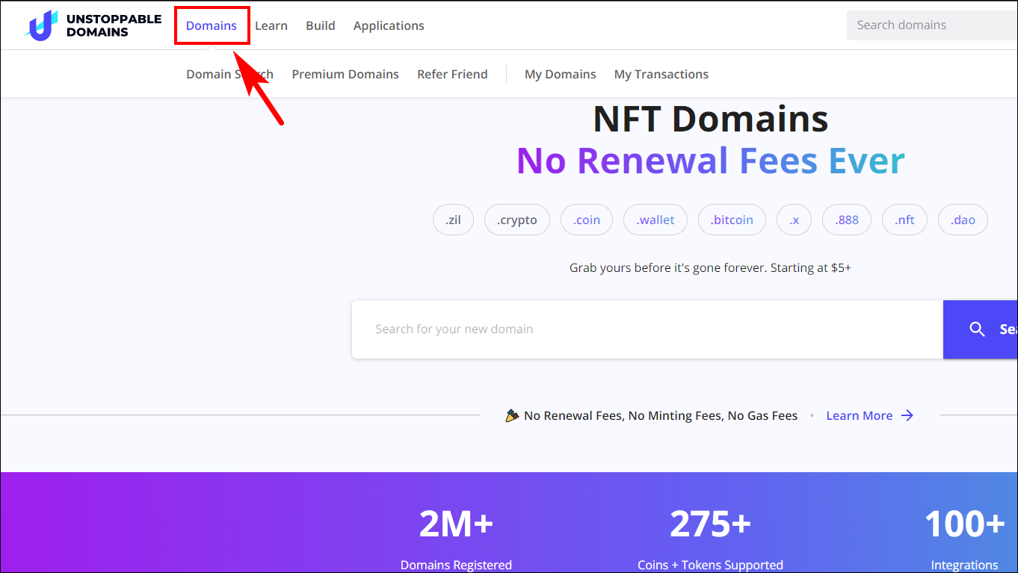Click the 'Grab yours before it's gone' text

pyautogui.click(x=711, y=267)
